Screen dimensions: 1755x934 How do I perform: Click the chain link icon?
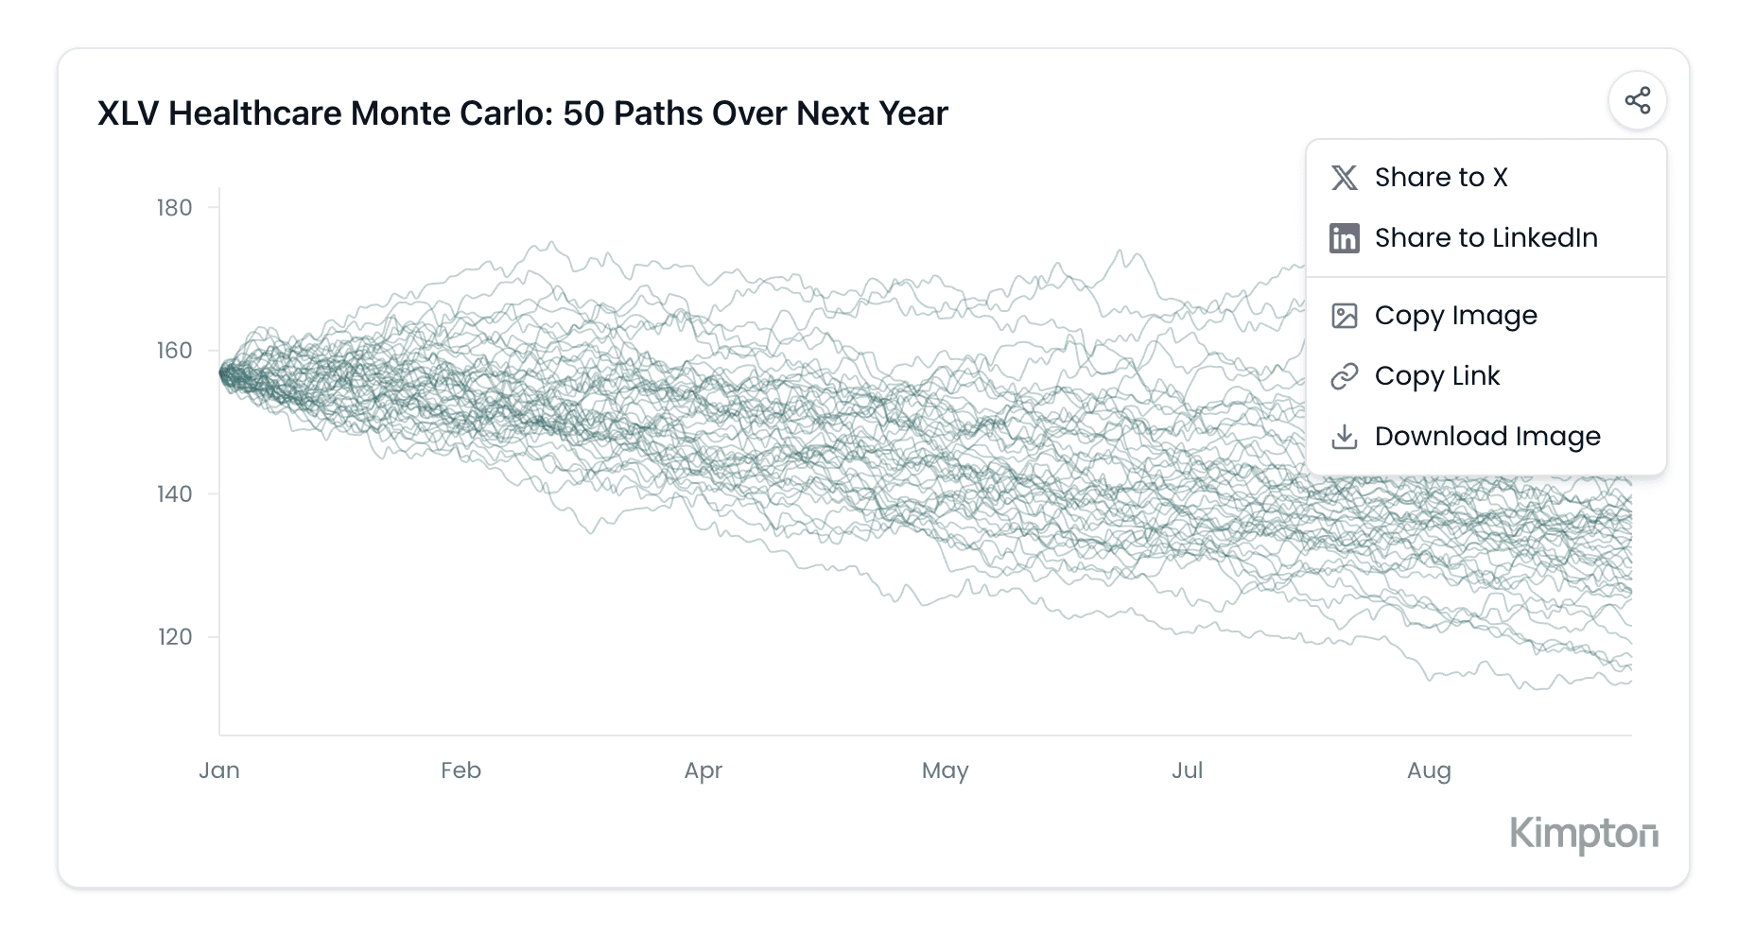[1344, 376]
